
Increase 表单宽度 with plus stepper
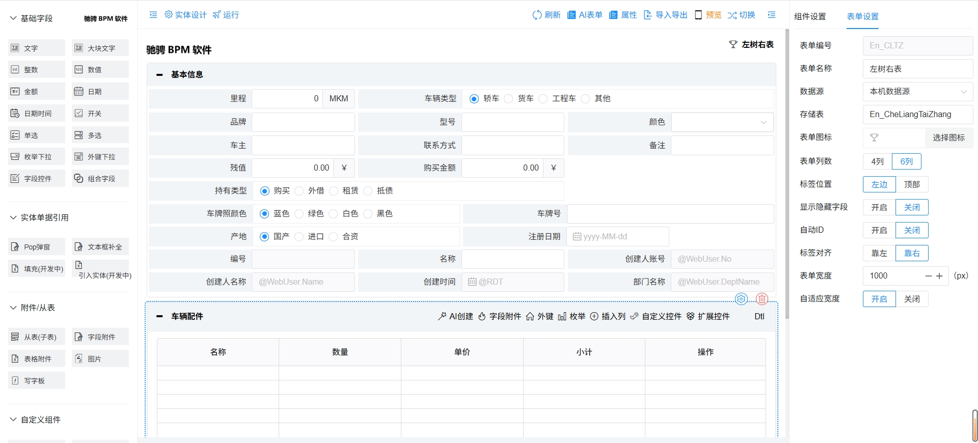click(x=940, y=276)
